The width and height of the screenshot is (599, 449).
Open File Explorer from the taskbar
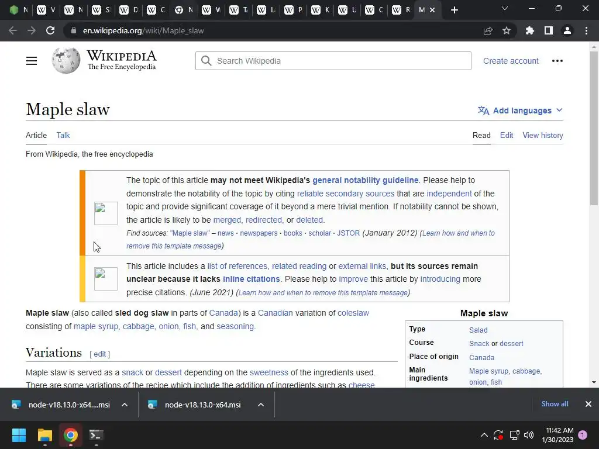pos(44,435)
